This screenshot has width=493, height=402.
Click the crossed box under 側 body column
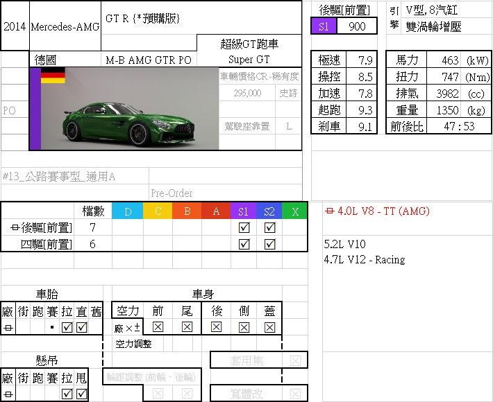tap(244, 327)
